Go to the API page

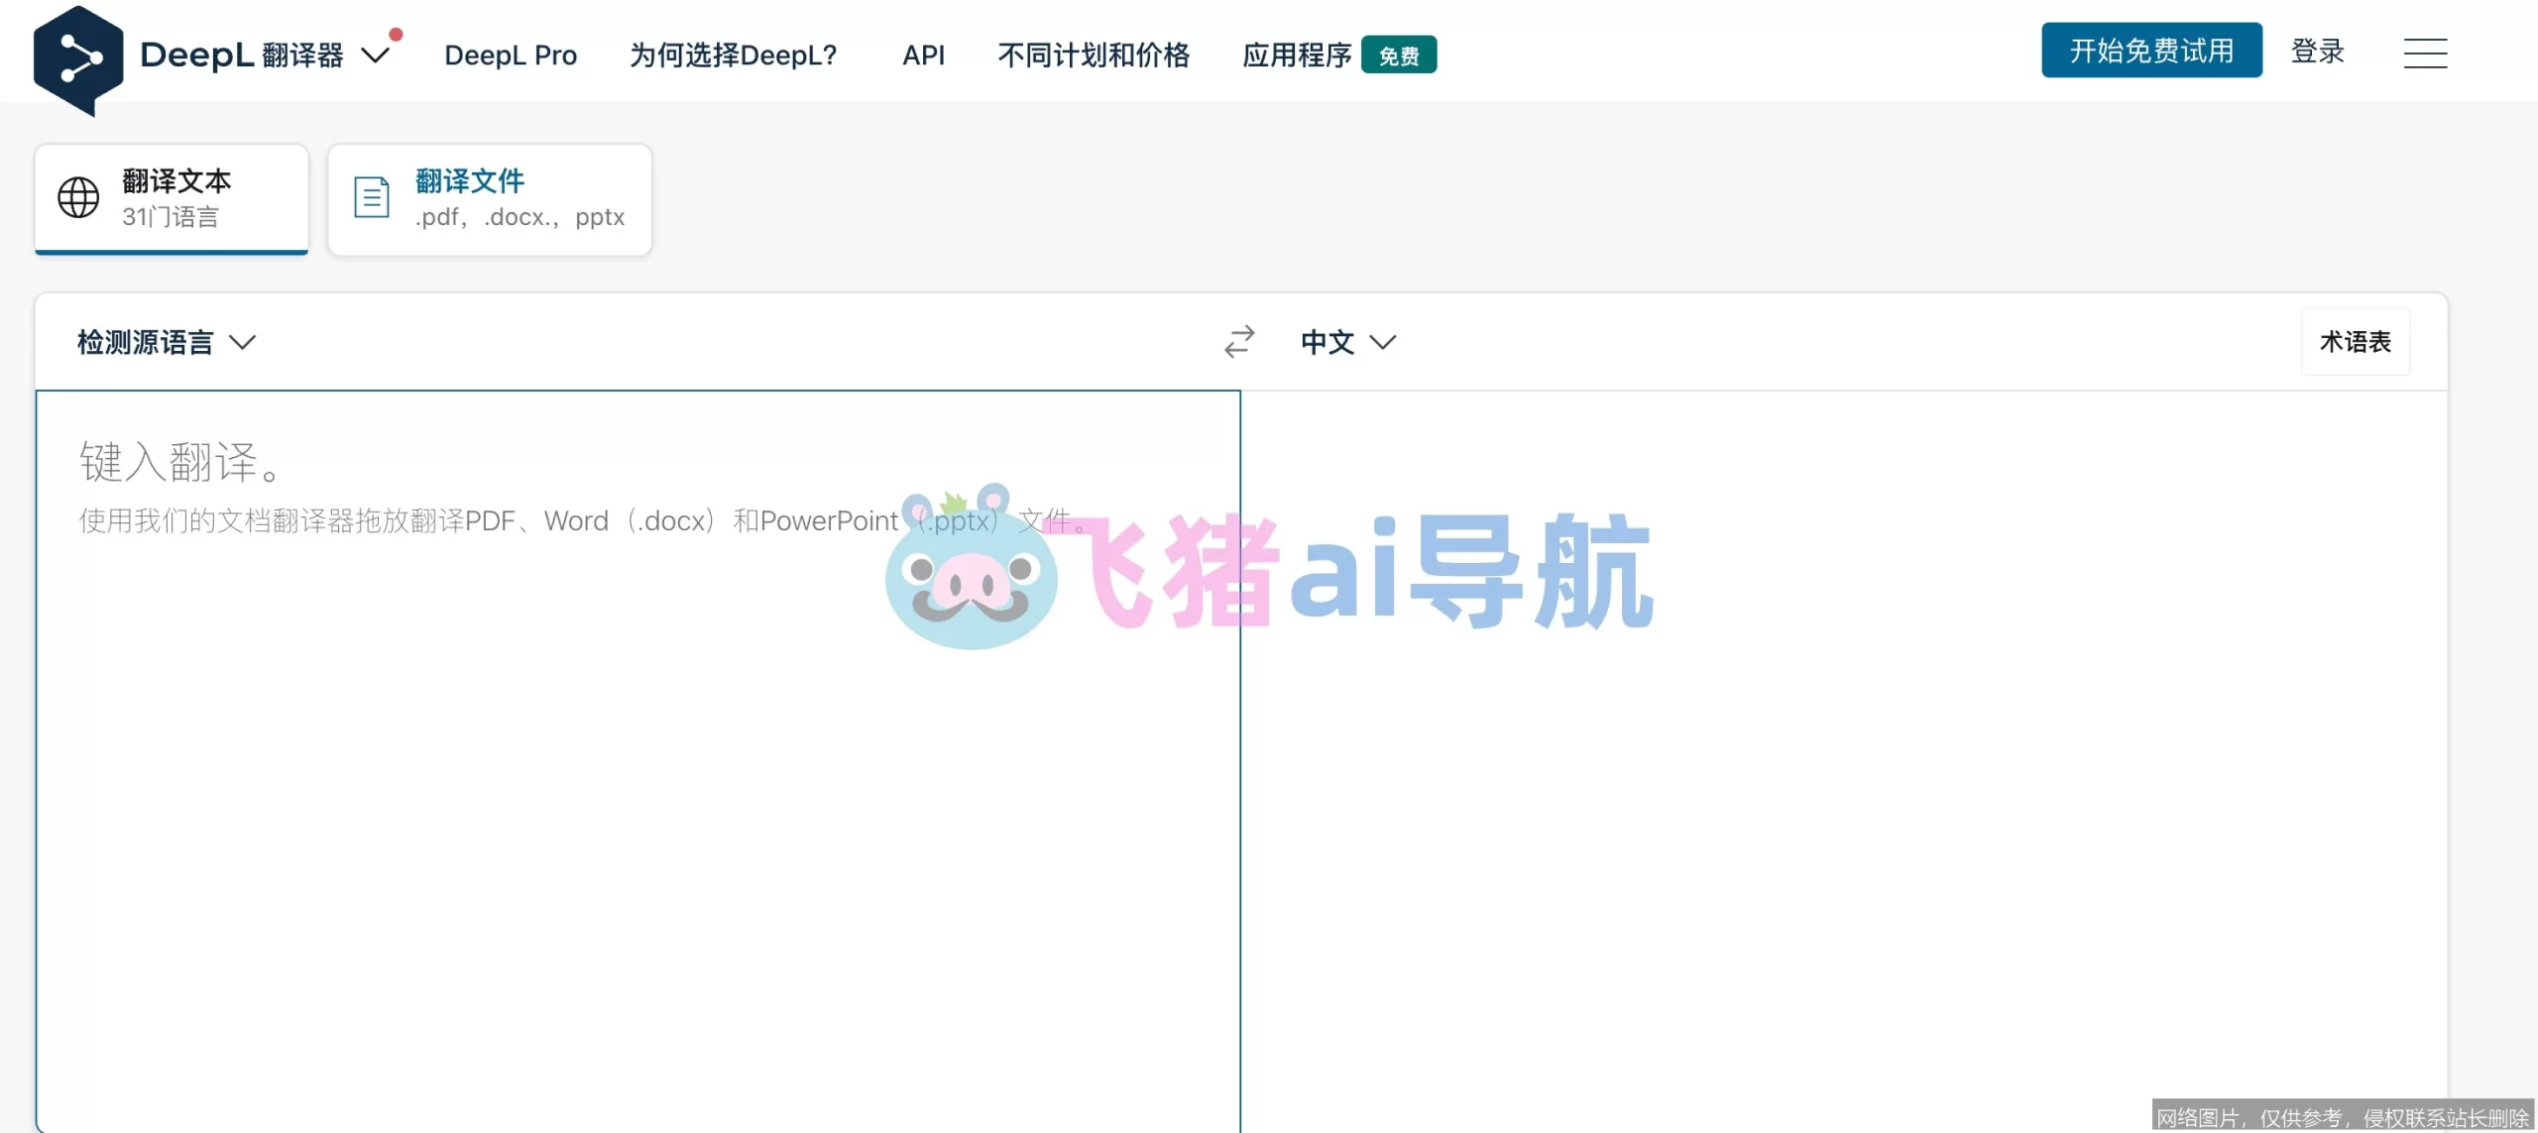click(x=923, y=55)
